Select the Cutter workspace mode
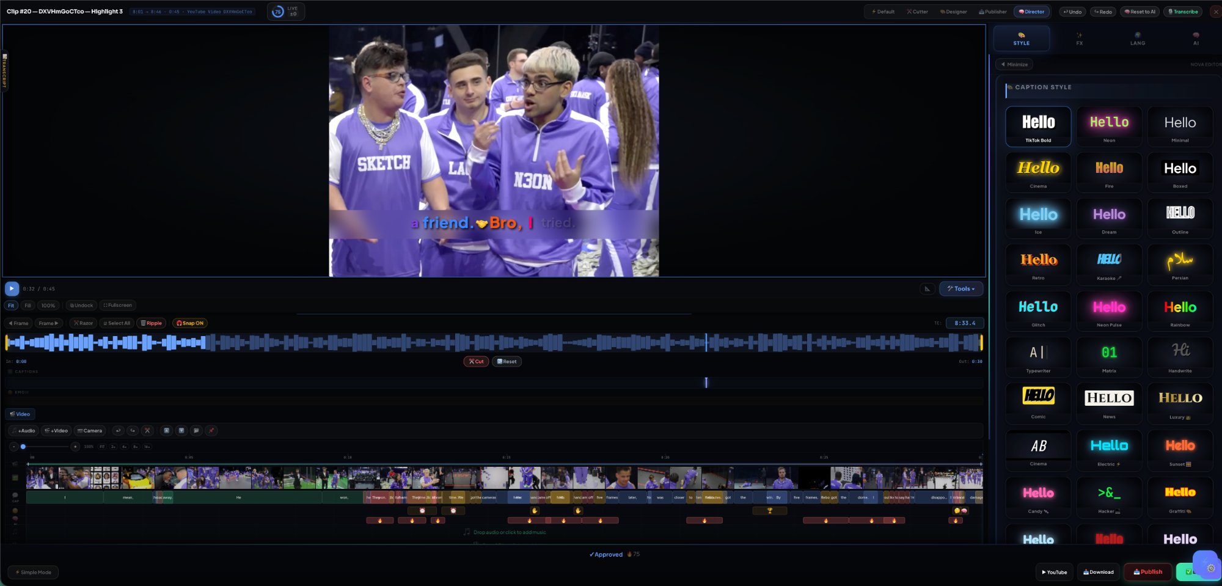The height and width of the screenshot is (586, 1222). 917,12
